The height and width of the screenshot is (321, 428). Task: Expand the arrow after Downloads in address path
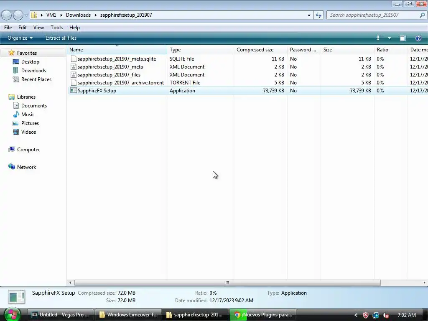pyautogui.click(x=96, y=15)
